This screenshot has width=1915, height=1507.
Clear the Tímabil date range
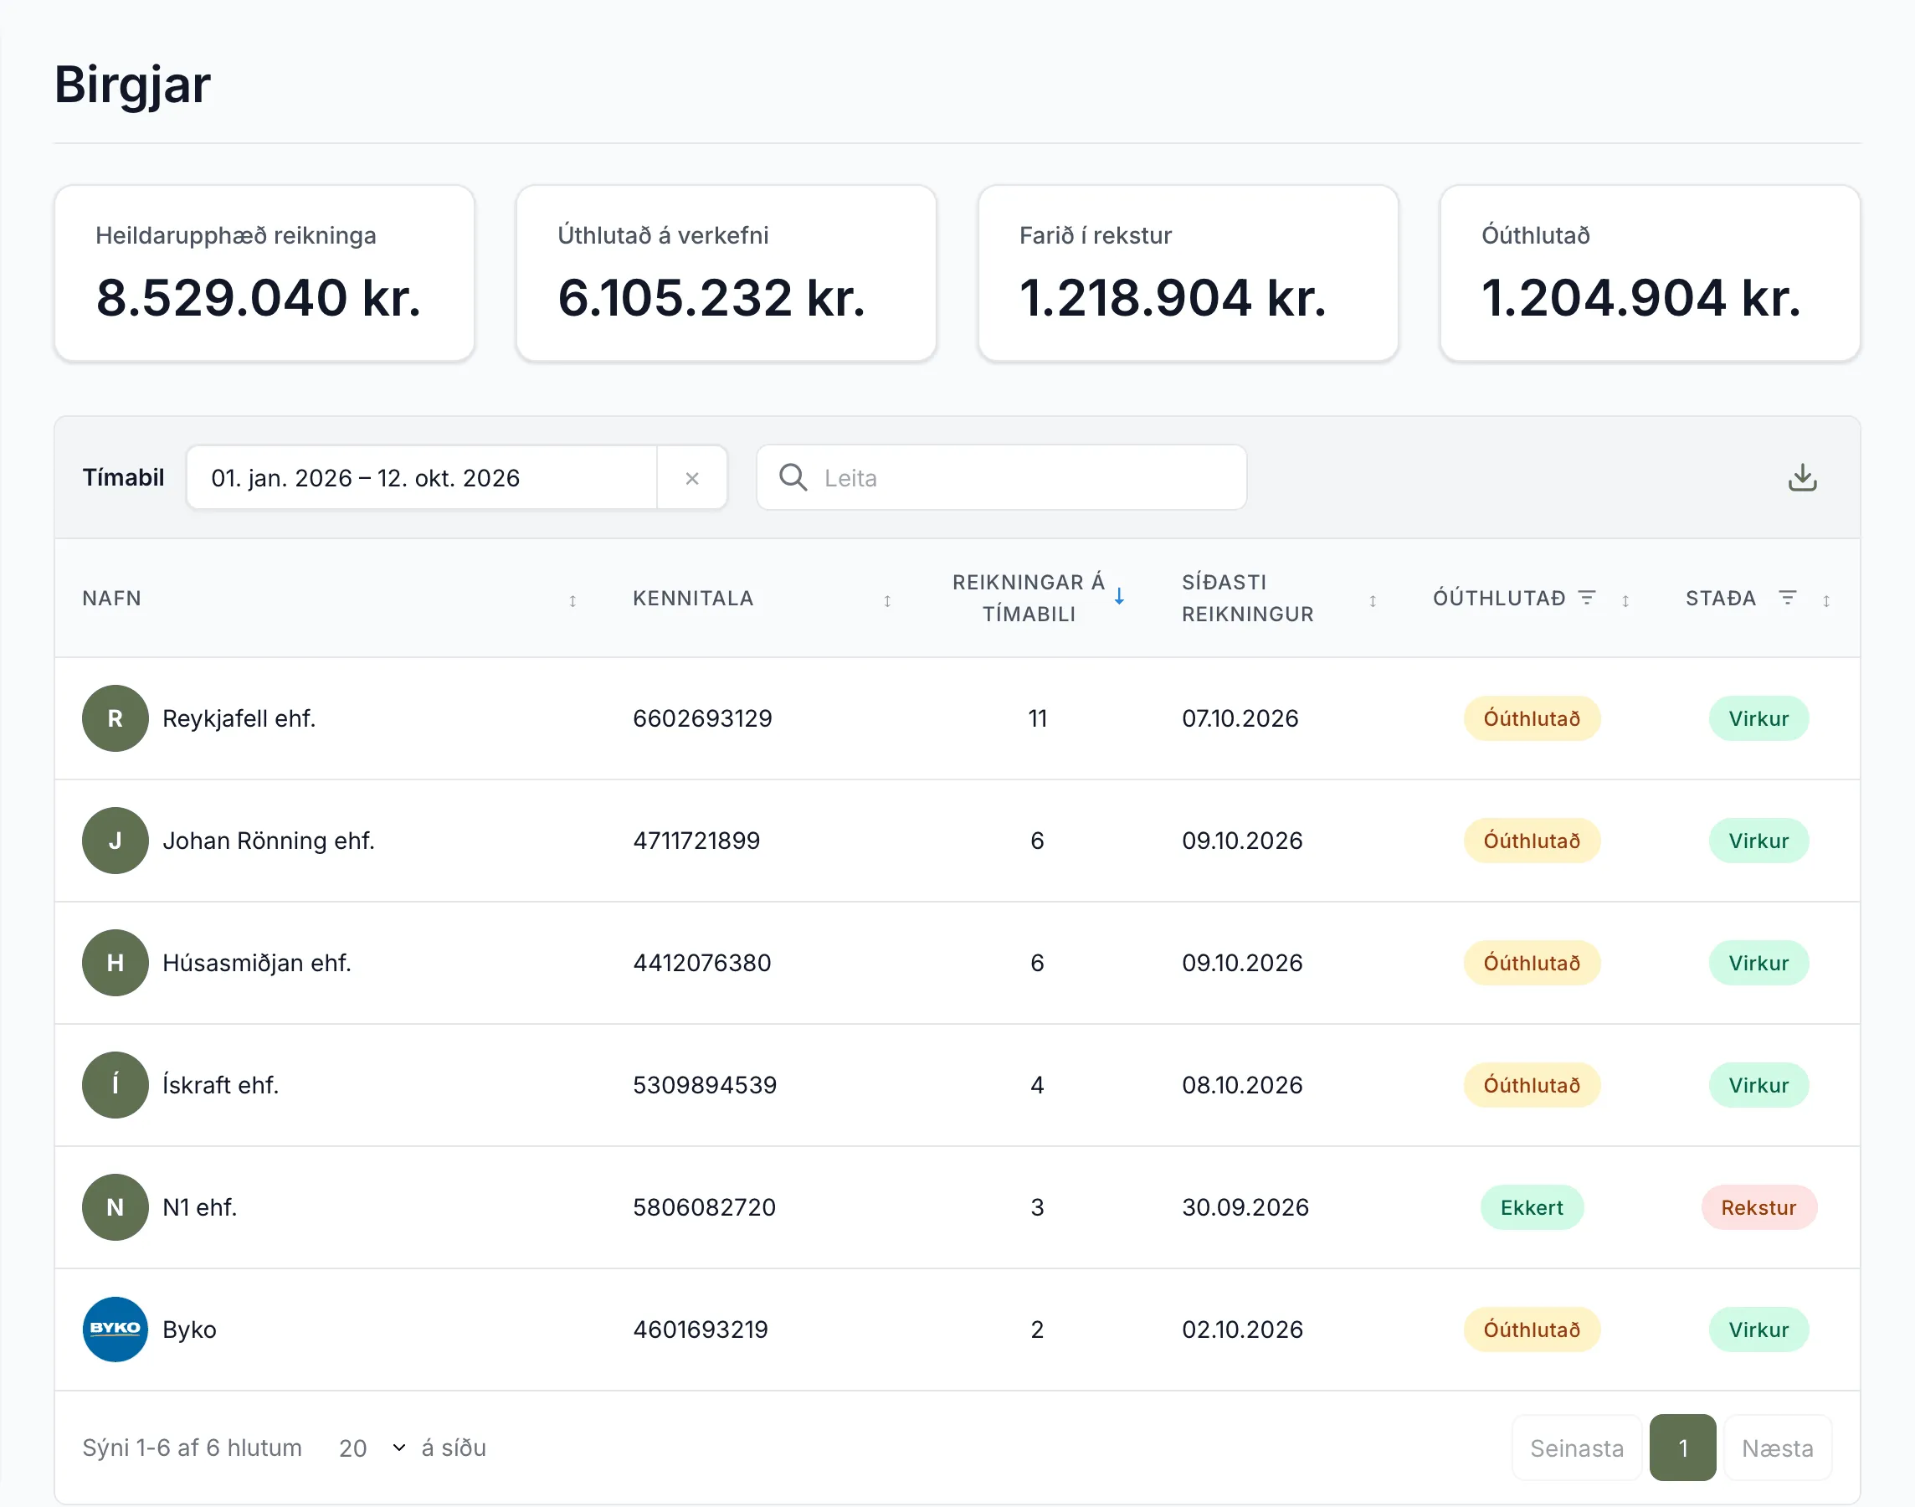[691, 477]
